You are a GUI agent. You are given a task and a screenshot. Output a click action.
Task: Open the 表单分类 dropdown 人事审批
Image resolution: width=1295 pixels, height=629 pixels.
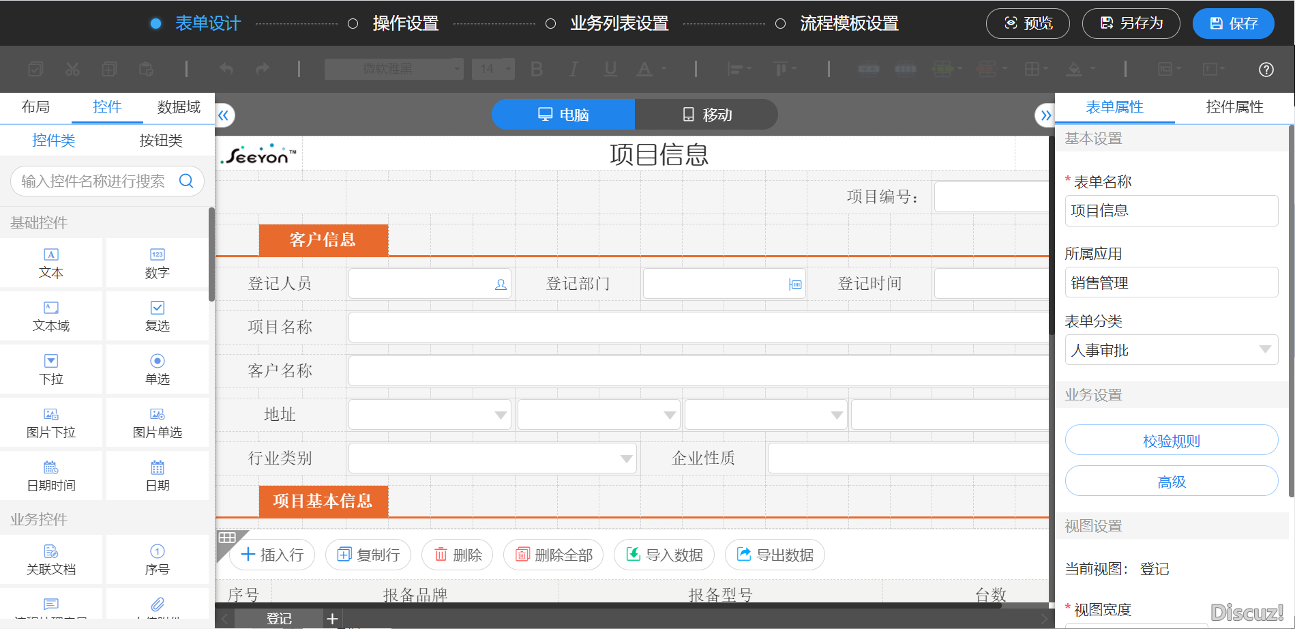[x=1171, y=350]
